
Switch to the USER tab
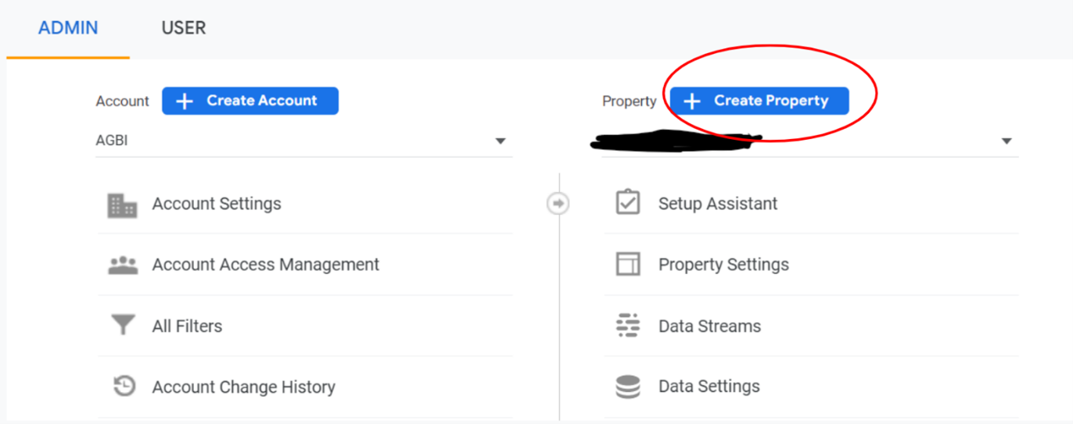tap(184, 28)
